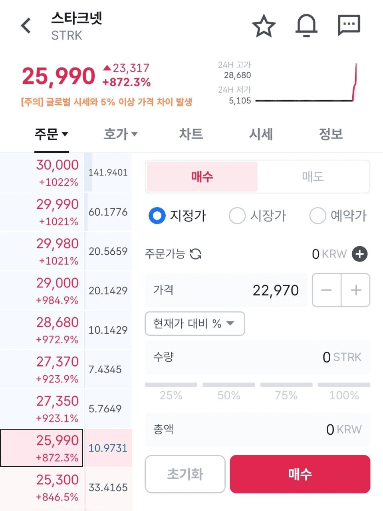Expand the 주문 tab dropdown arrow
Viewport: 383px width, 511px height.
[x=65, y=134]
